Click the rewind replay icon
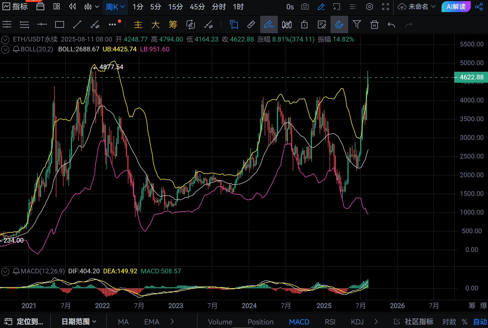The image size is (488, 328). coord(72,7)
